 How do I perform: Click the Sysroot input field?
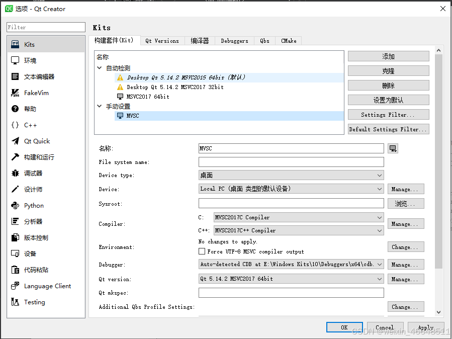click(x=291, y=203)
